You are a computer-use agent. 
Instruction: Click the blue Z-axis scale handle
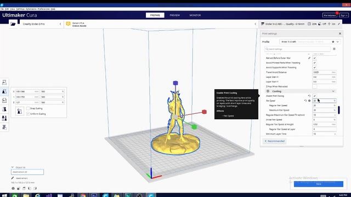point(175,83)
